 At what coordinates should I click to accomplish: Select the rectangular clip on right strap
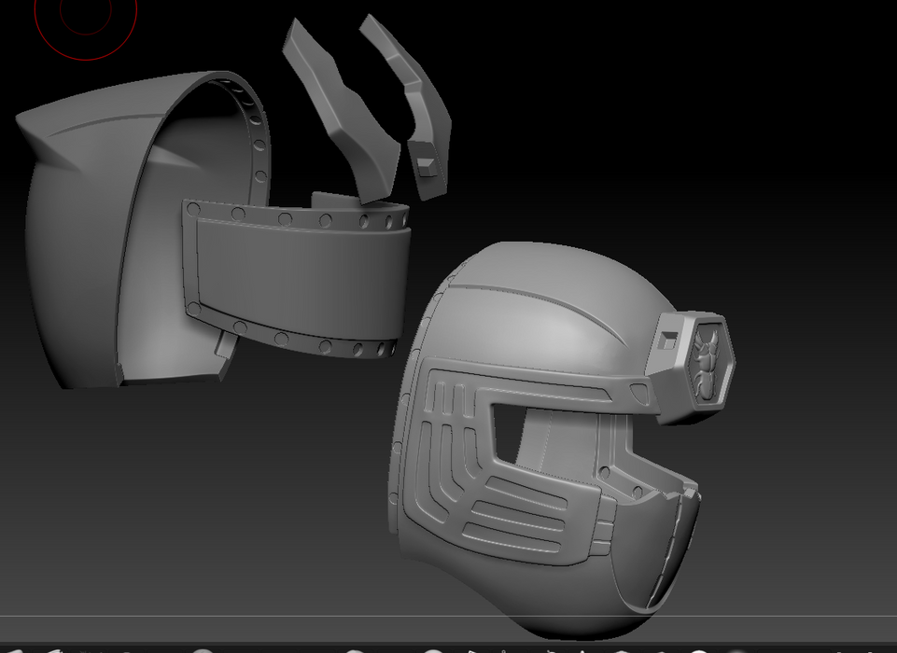point(426,166)
